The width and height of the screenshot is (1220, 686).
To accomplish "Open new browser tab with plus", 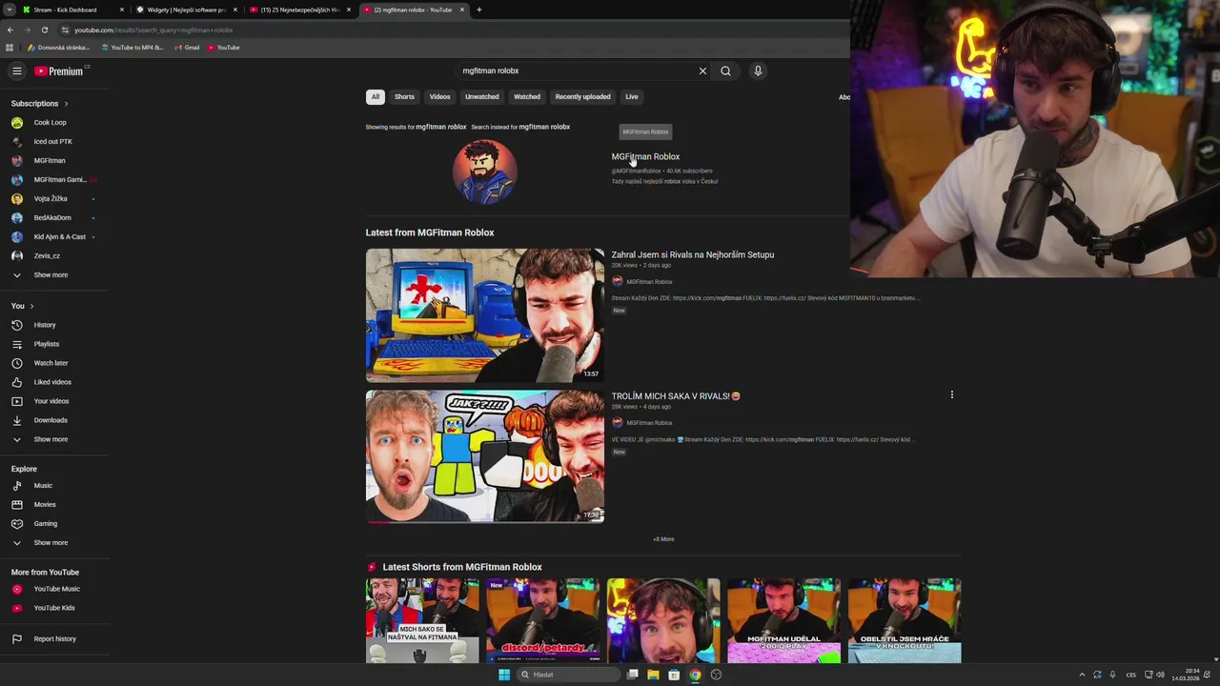I will [x=478, y=10].
